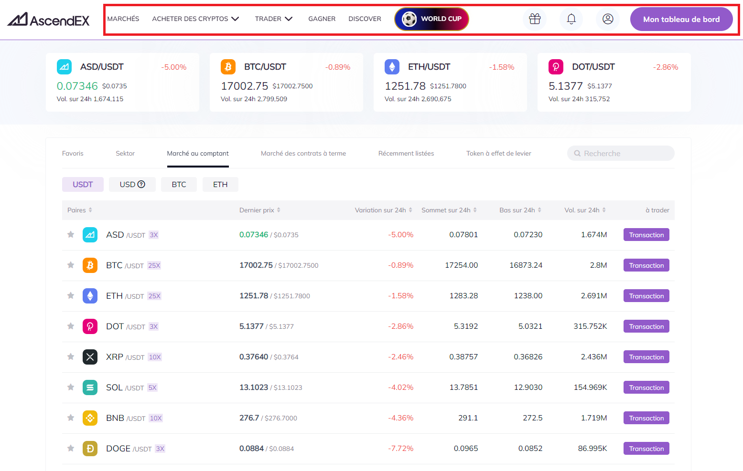Click the ASD icon in the table row
The height and width of the screenshot is (471, 743).
(x=90, y=235)
